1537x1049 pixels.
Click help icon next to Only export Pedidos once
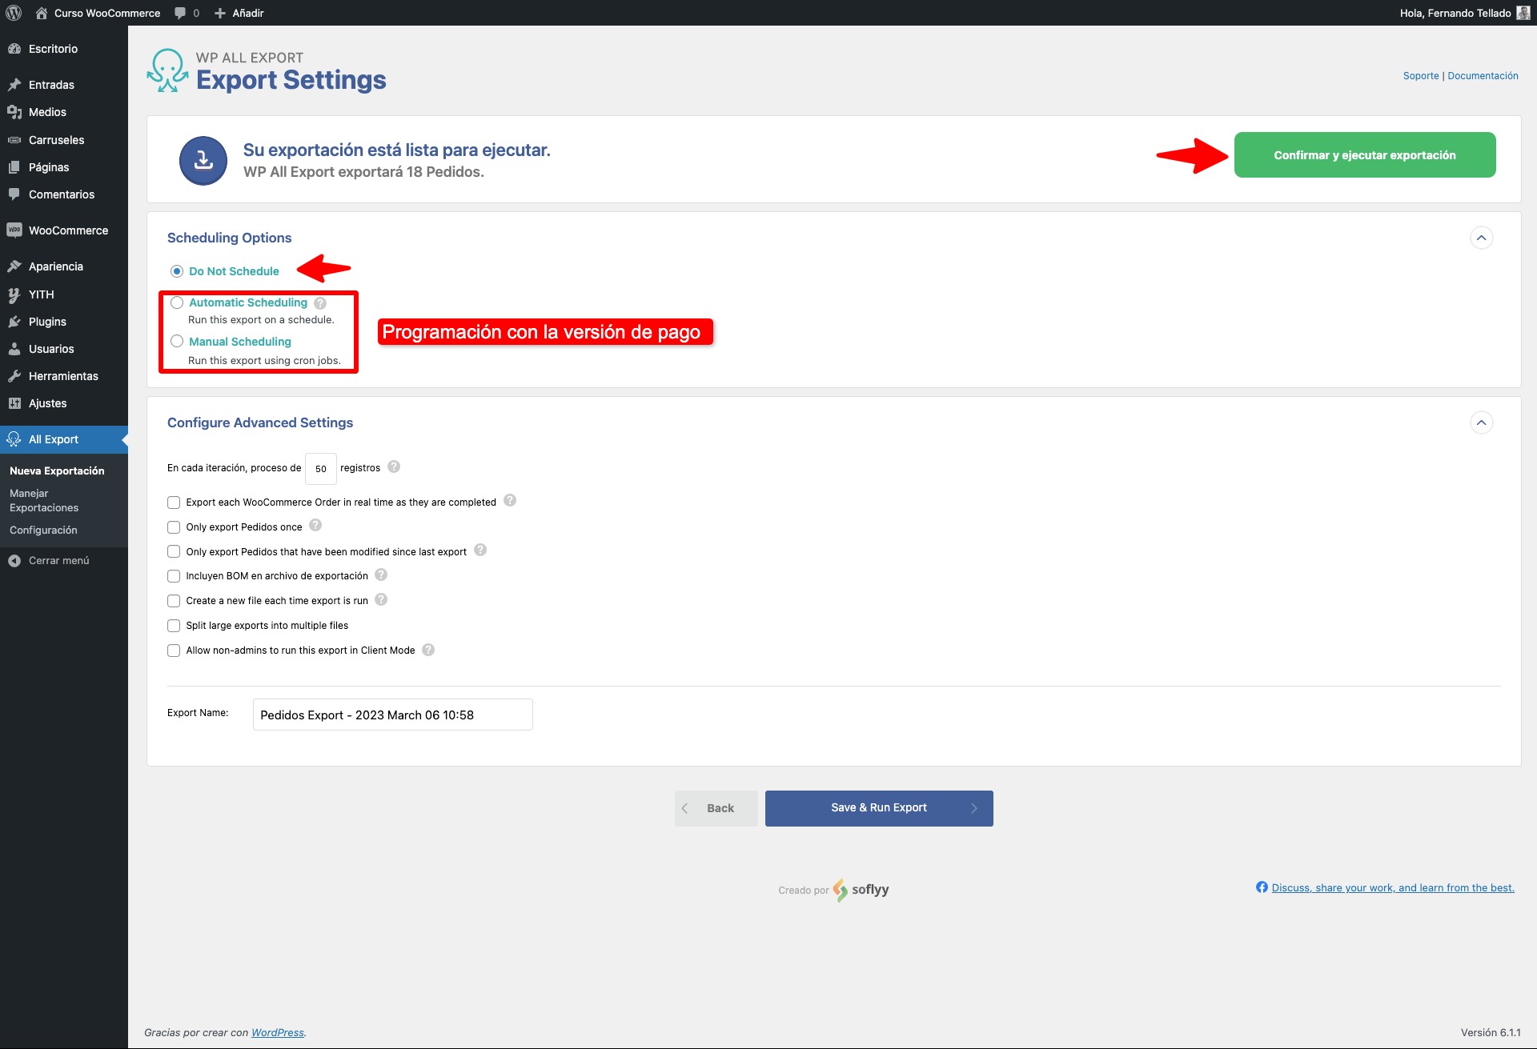point(315,525)
